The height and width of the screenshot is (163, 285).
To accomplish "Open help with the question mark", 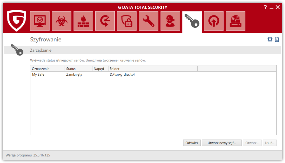I will point(265,7).
